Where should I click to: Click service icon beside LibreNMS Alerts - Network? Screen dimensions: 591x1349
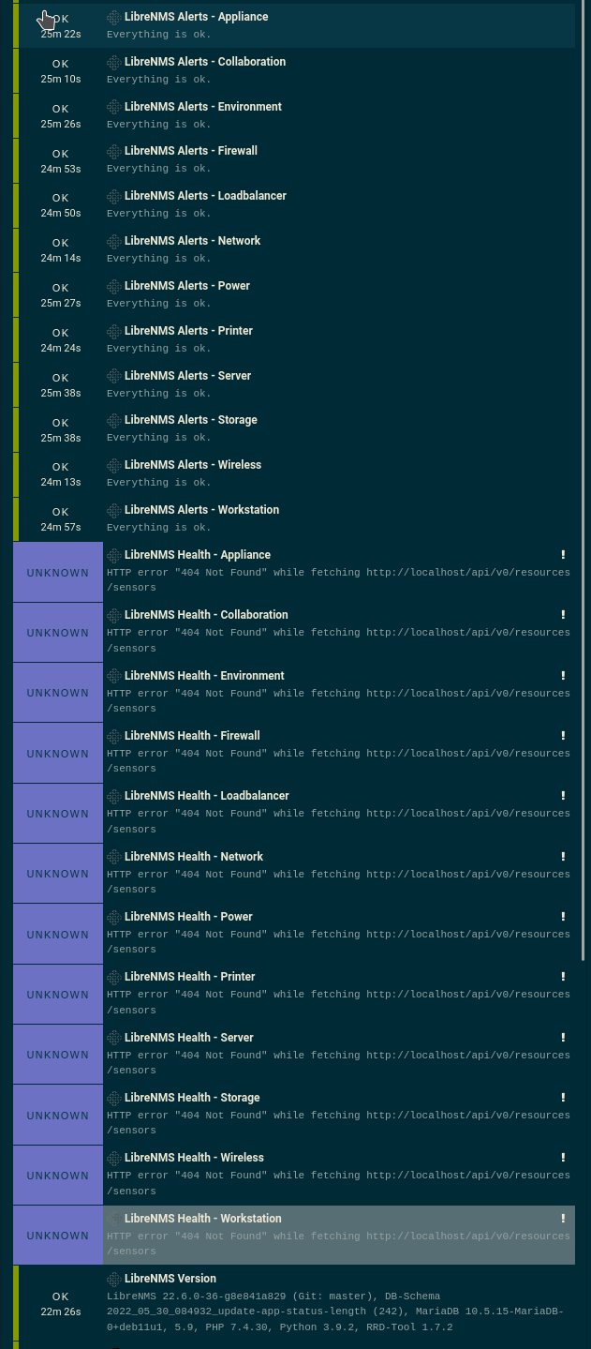pyautogui.click(x=113, y=242)
